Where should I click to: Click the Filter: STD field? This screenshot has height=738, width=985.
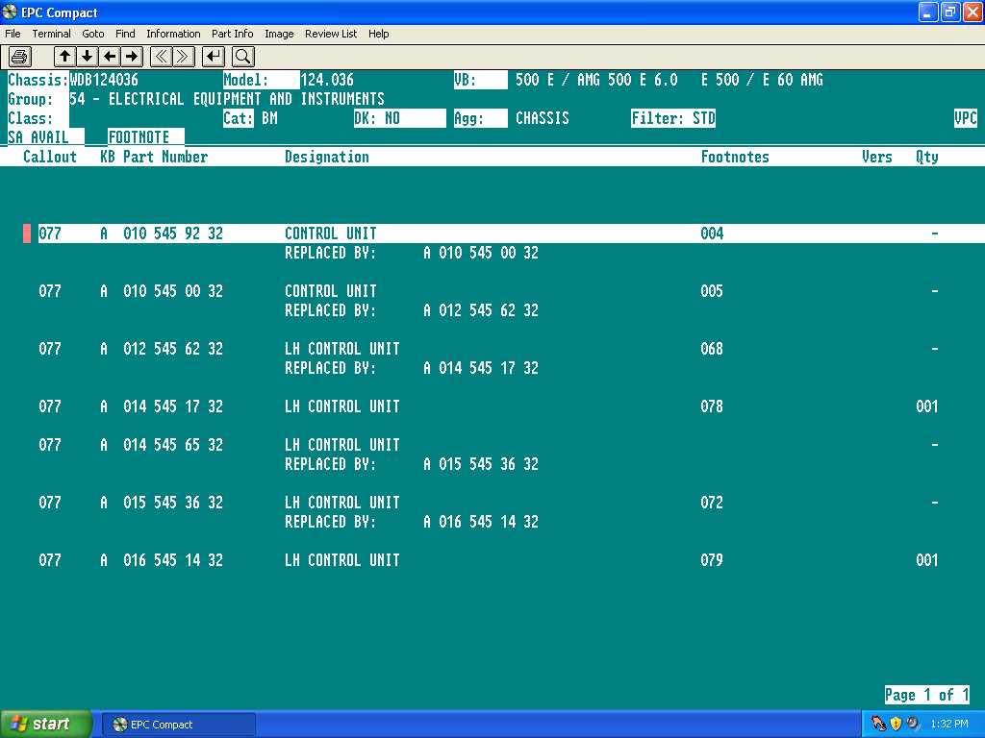click(x=673, y=118)
